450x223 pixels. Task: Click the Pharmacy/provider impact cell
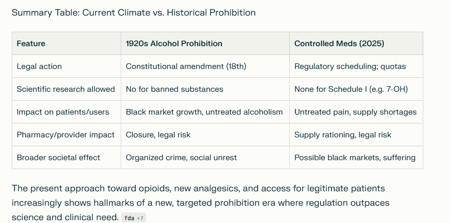(x=66, y=135)
